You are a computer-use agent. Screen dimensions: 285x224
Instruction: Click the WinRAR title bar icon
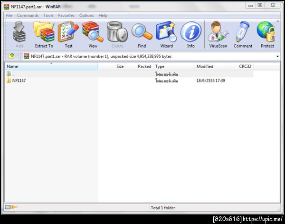click(6, 7)
